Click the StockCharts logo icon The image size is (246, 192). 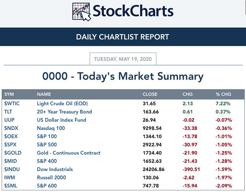[82, 12]
